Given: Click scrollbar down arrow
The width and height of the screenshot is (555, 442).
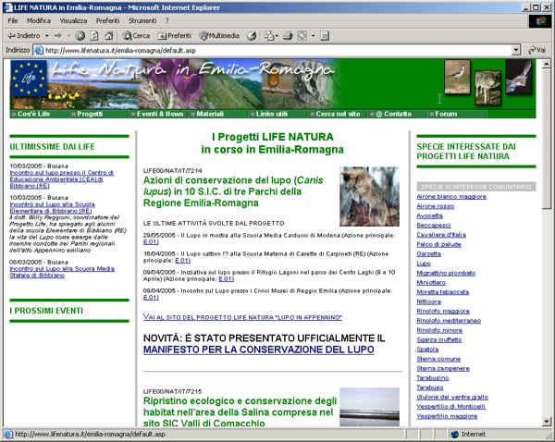Looking at the screenshot, I should click(x=546, y=421).
